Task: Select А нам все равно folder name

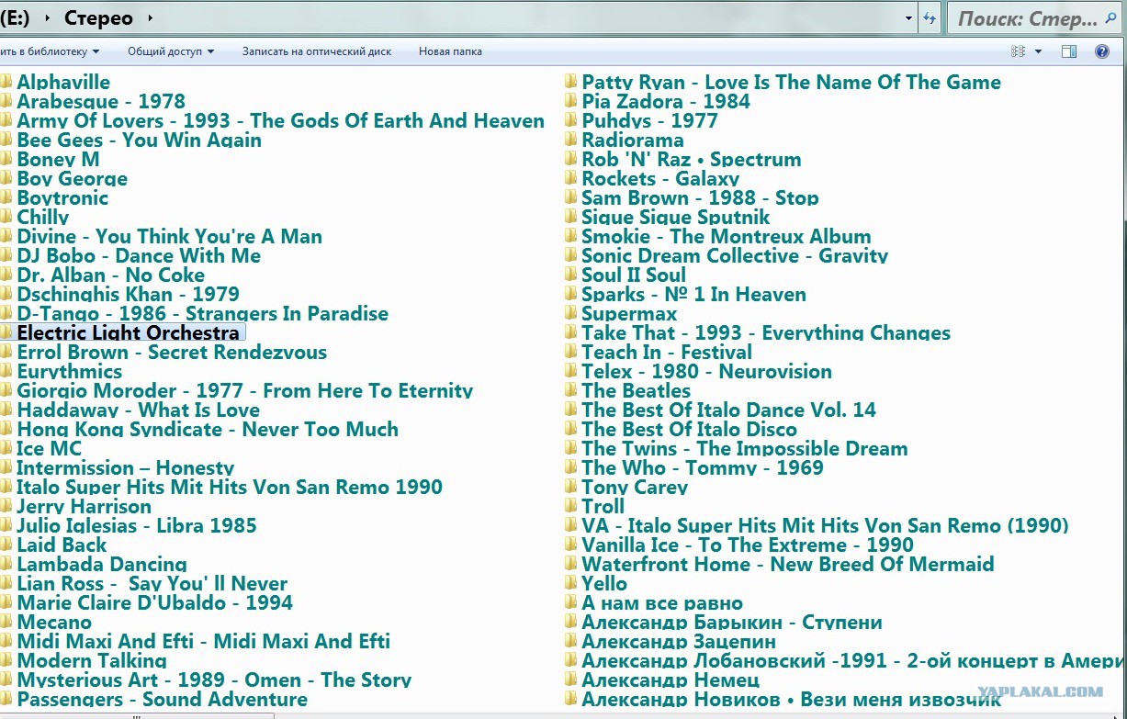Action: [662, 602]
